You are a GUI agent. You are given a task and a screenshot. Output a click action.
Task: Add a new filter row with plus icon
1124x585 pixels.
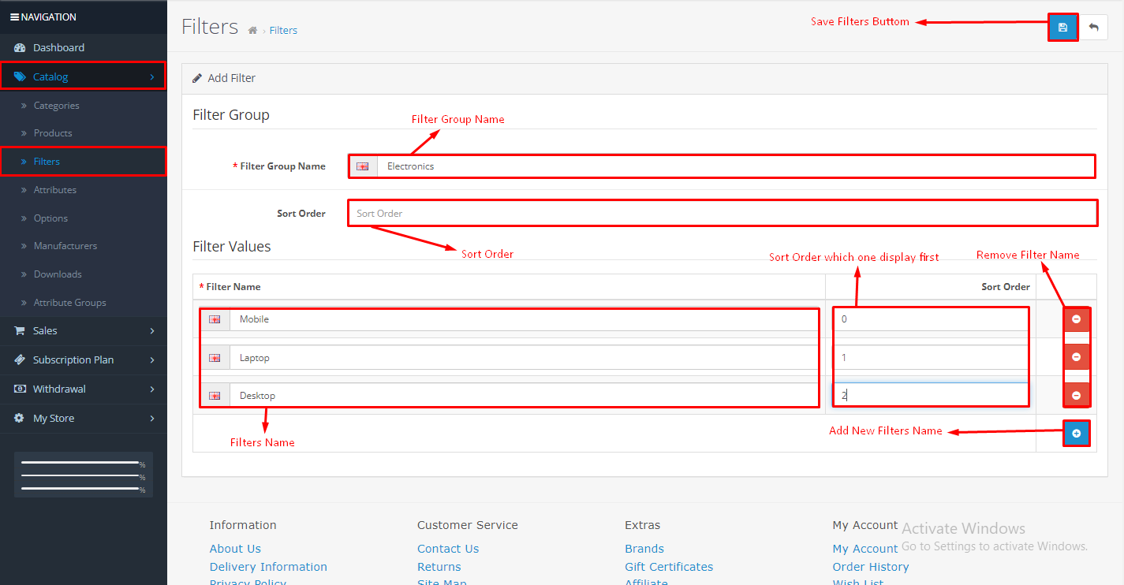[x=1077, y=433]
